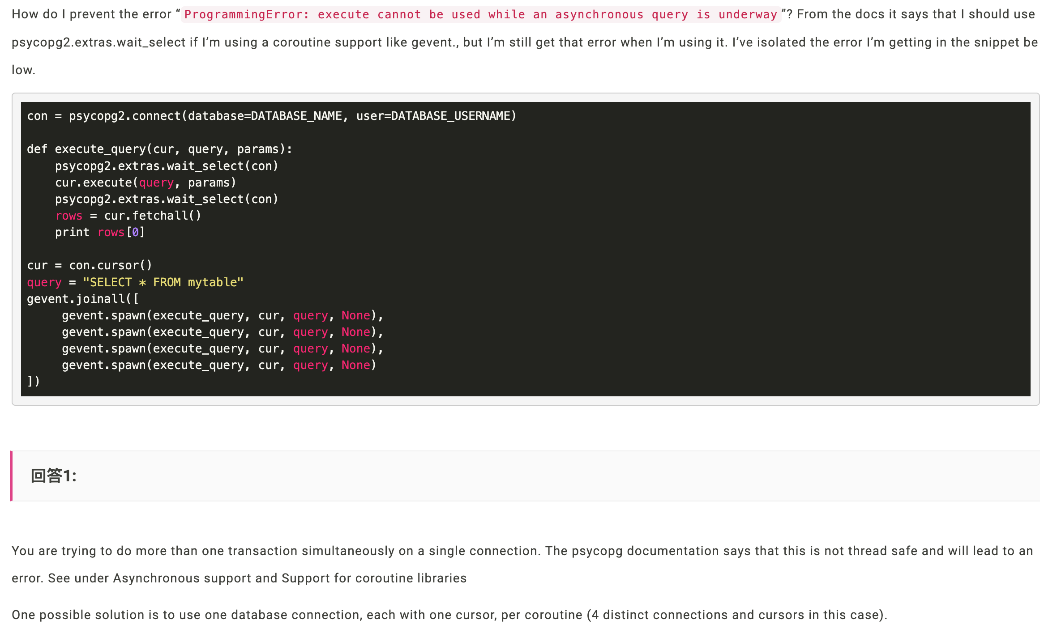The image size is (1044, 637).
Task: Click the pink bar beside the 回答1 heading
Action: pyautogui.click(x=11, y=476)
